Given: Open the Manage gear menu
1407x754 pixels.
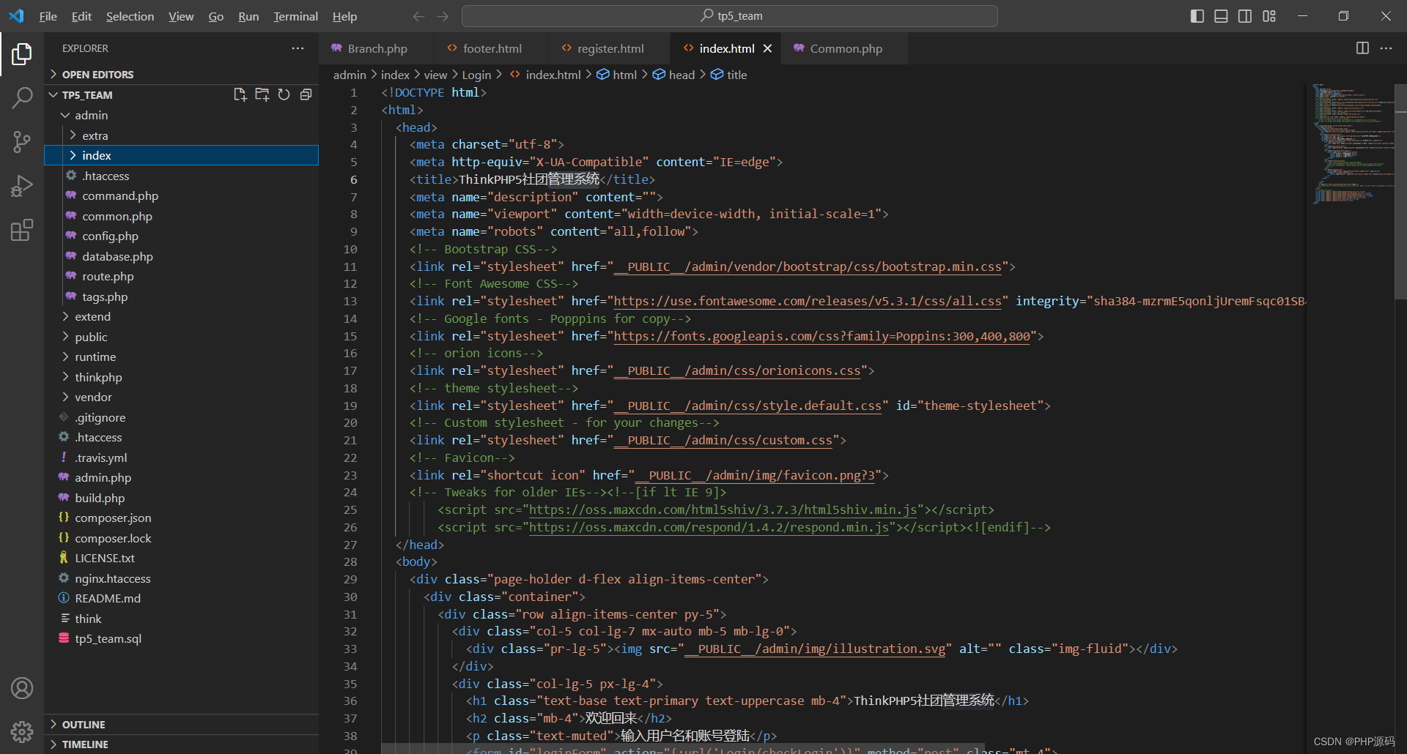Looking at the screenshot, I should point(22,731).
